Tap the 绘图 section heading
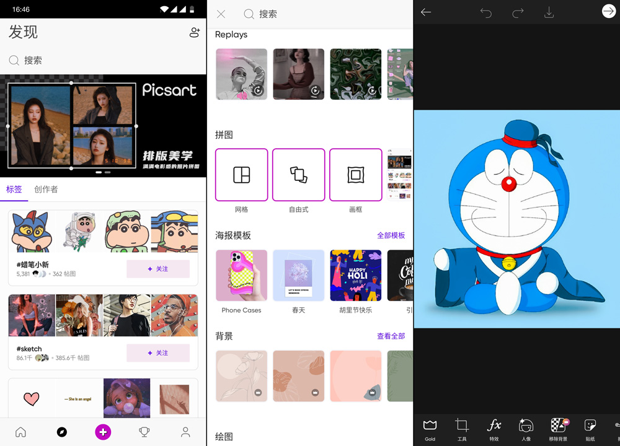 224,437
